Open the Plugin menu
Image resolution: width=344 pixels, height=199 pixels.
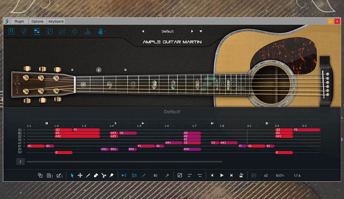pyautogui.click(x=19, y=21)
